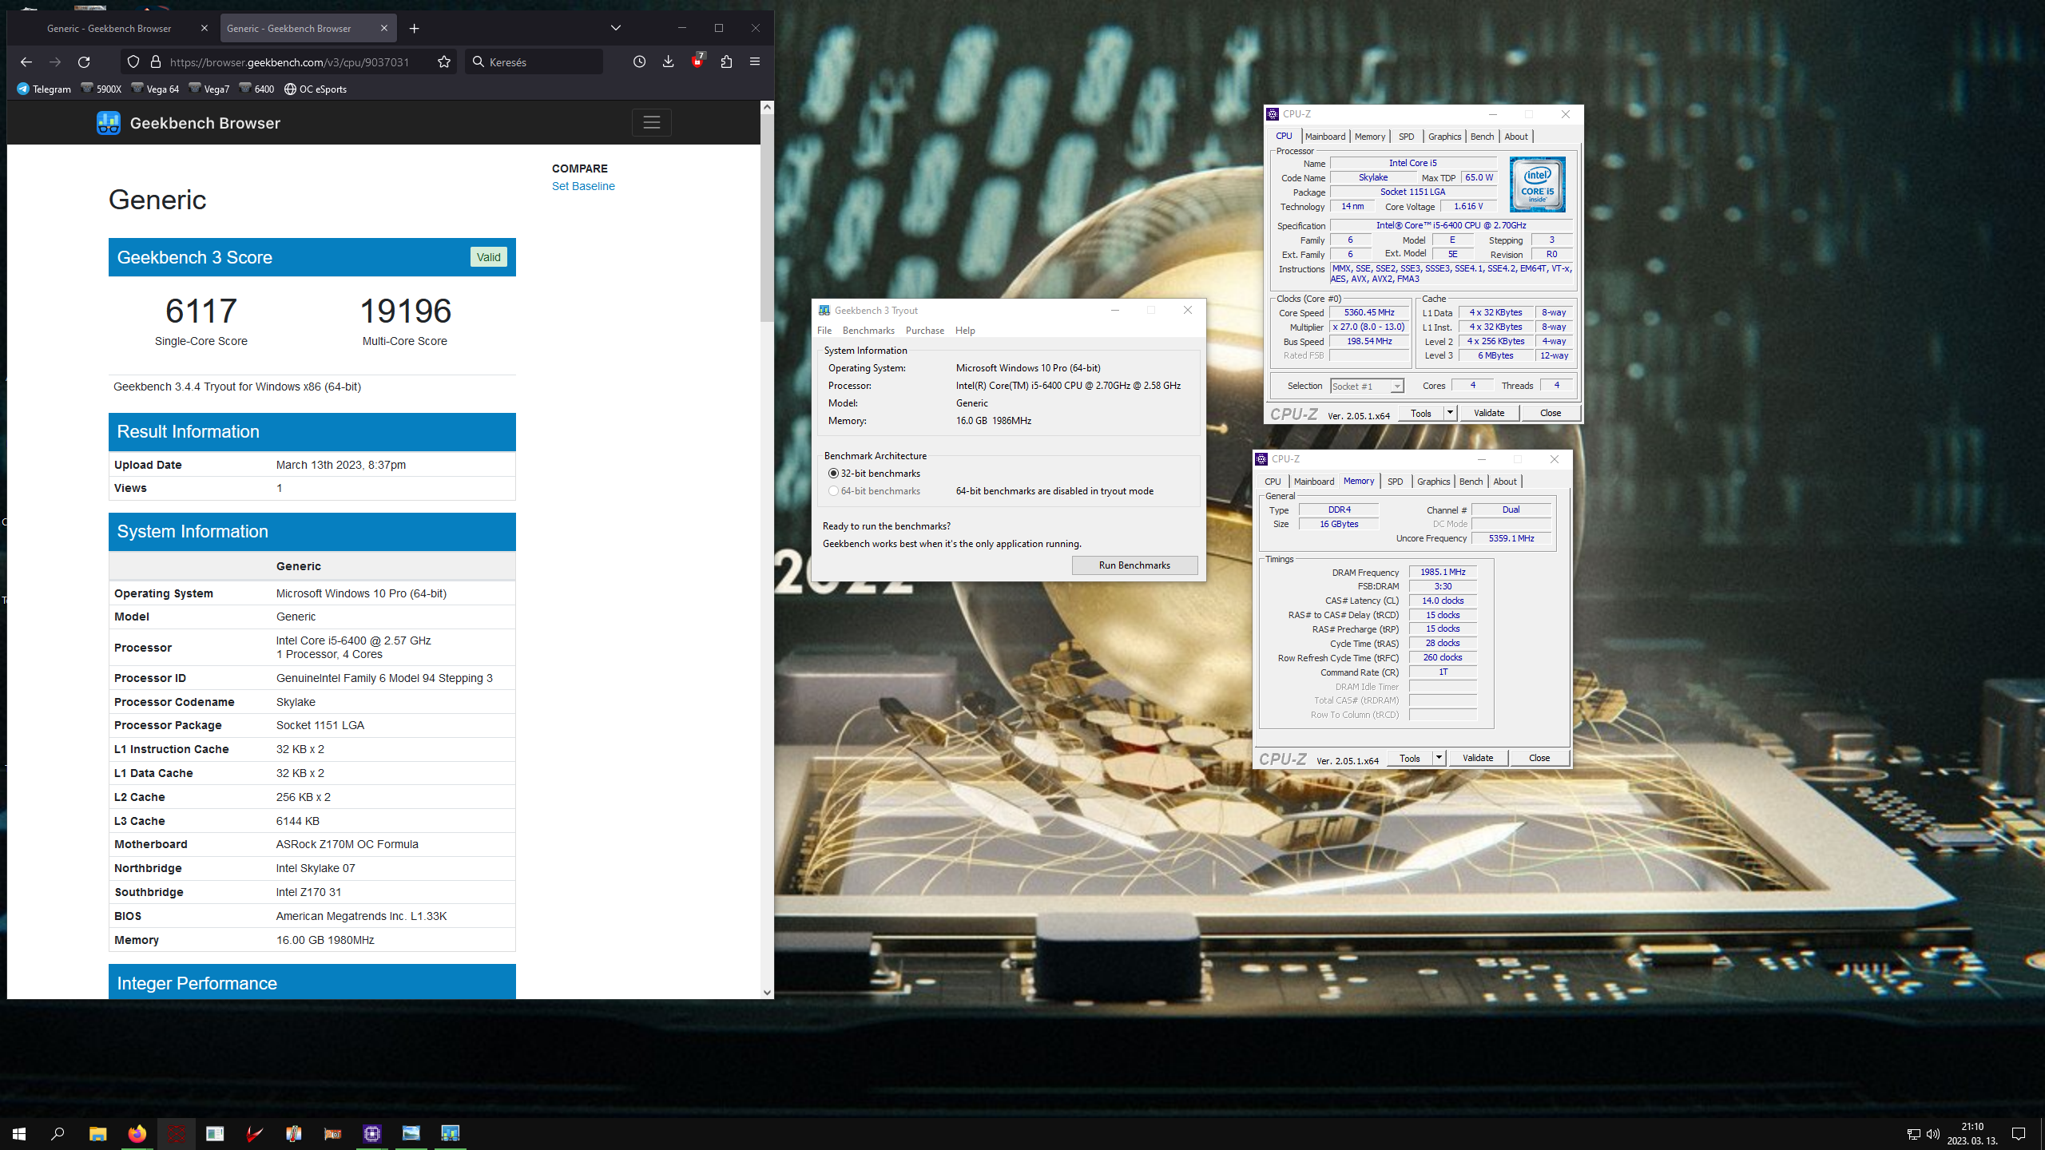This screenshot has width=2045, height=1150.
Task: Click the volume speaker tray icon
Action: [x=1933, y=1134]
